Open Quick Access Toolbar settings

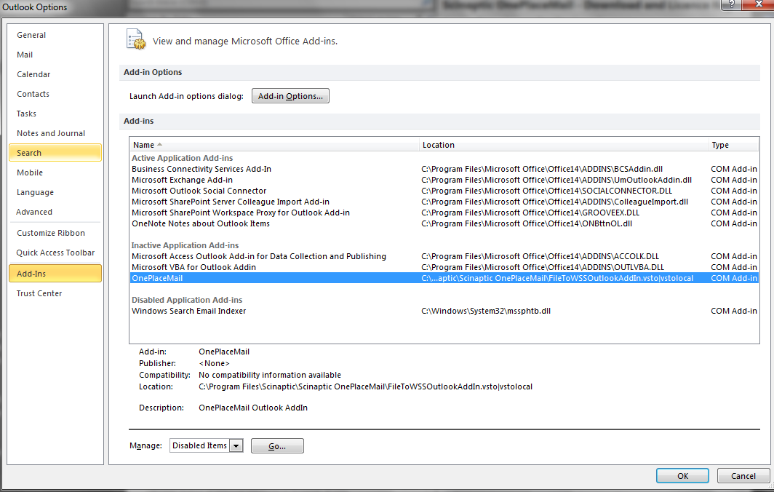point(55,253)
